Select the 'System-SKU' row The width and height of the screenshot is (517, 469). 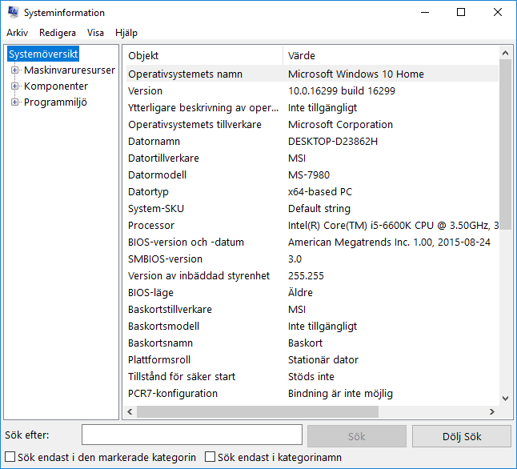coord(312,208)
